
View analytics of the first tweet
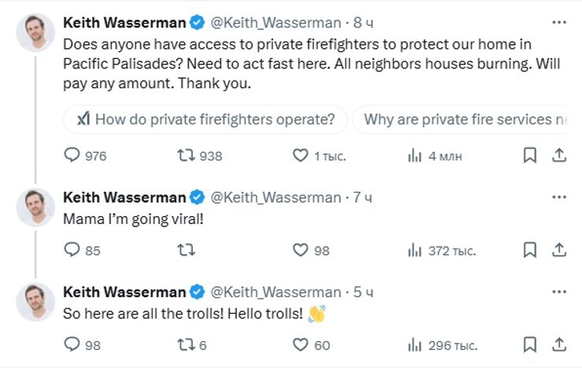414,156
